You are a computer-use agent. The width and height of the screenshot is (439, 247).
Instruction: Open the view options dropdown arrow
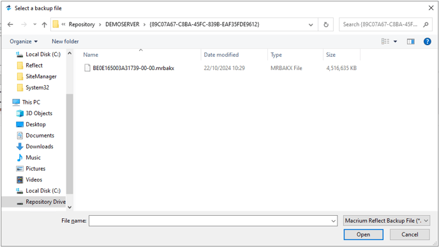396,41
